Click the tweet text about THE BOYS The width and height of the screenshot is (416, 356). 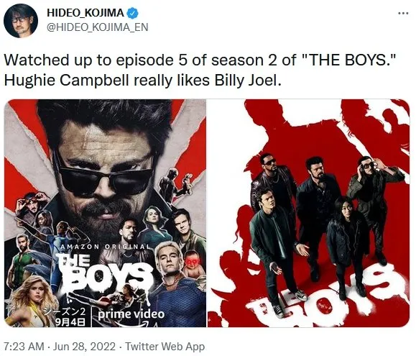pyautogui.click(x=200, y=70)
